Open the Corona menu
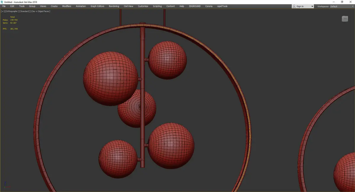Viewport: 355px width, 192px height. 209,6
